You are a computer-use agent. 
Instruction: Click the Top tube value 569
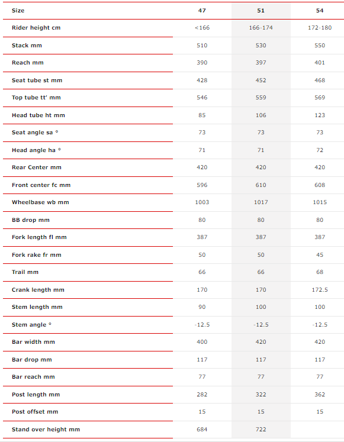click(320, 98)
